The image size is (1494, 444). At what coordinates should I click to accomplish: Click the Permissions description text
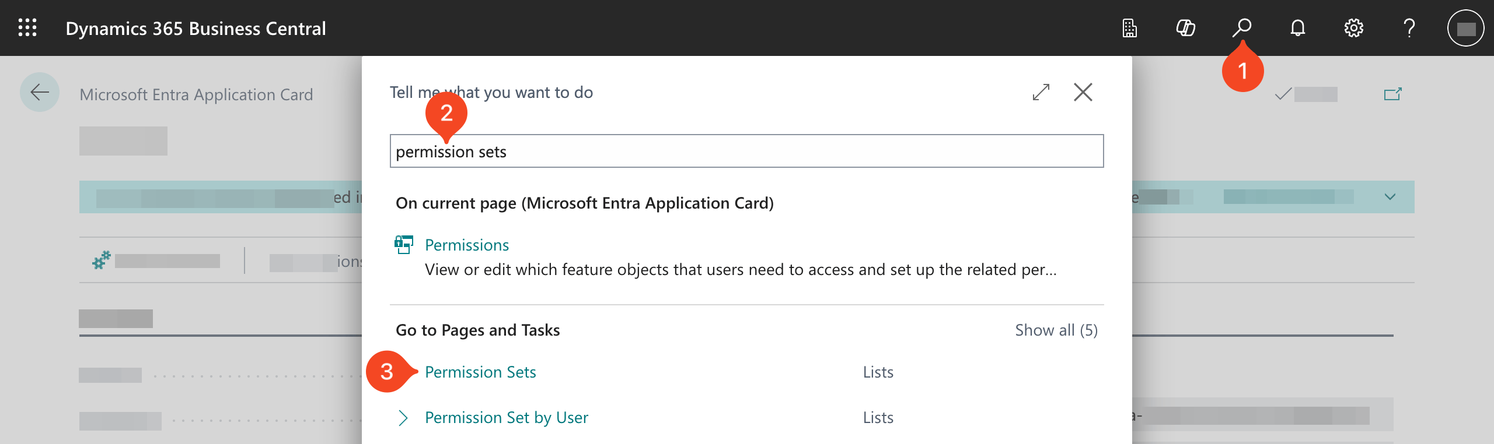tap(741, 270)
